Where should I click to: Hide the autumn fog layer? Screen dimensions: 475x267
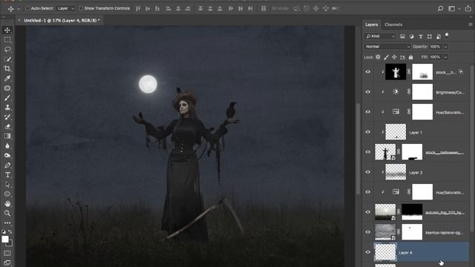pyautogui.click(x=368, y=212)
